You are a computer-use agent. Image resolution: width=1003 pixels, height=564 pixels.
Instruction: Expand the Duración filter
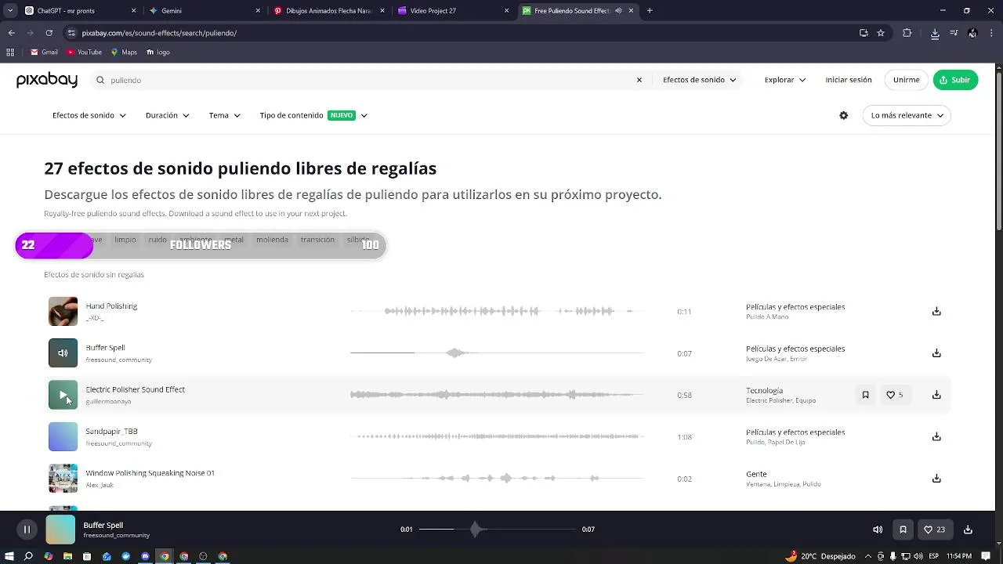168,115
